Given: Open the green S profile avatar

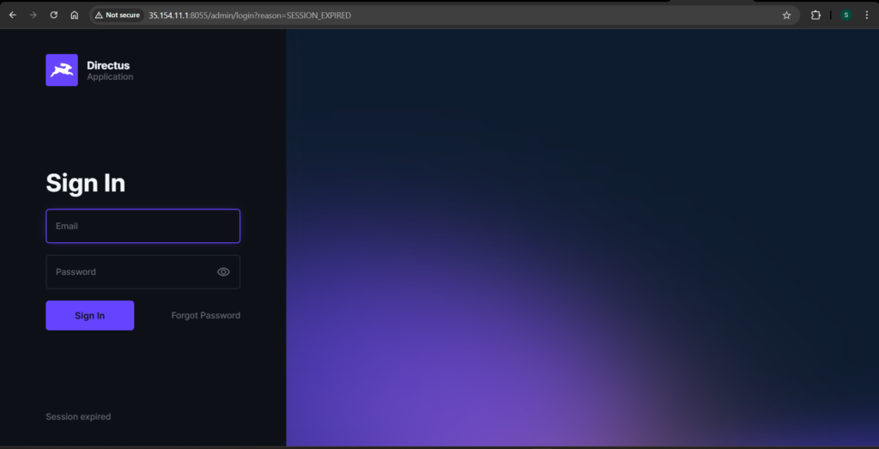Looking at the screenshot, I should [846, 15].
